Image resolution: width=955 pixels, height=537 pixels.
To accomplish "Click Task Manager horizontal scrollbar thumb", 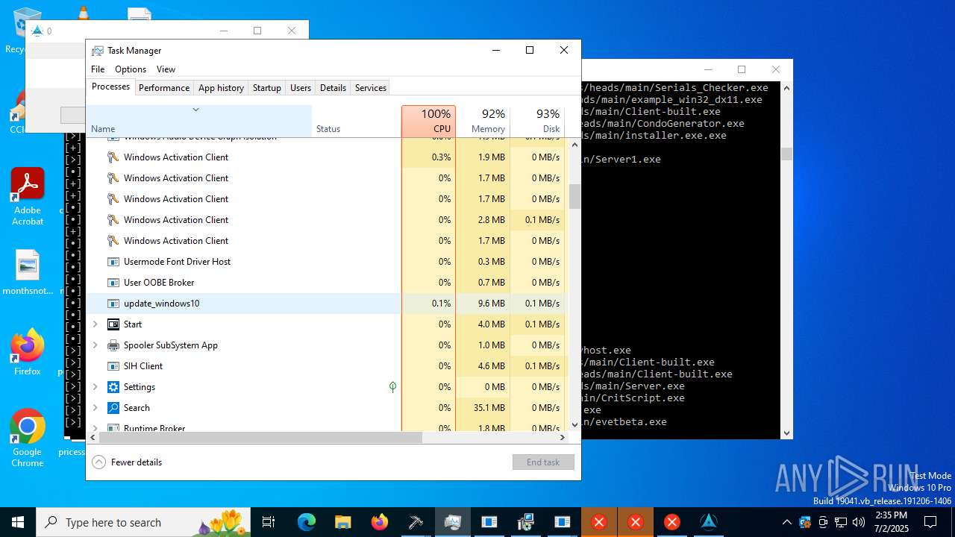I will (x=260, y=437).
